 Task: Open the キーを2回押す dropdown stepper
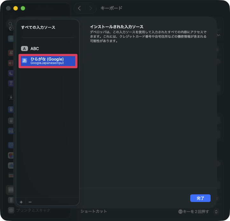click(216, 211)
